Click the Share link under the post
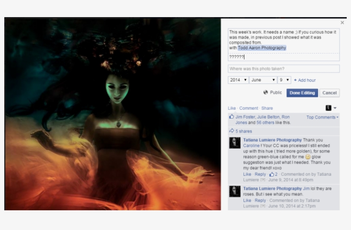 [267, 108]
